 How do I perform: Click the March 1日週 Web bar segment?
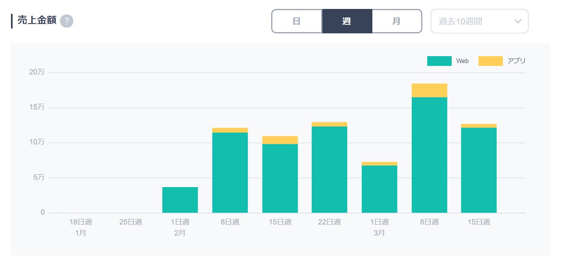[x=379, y=189]
